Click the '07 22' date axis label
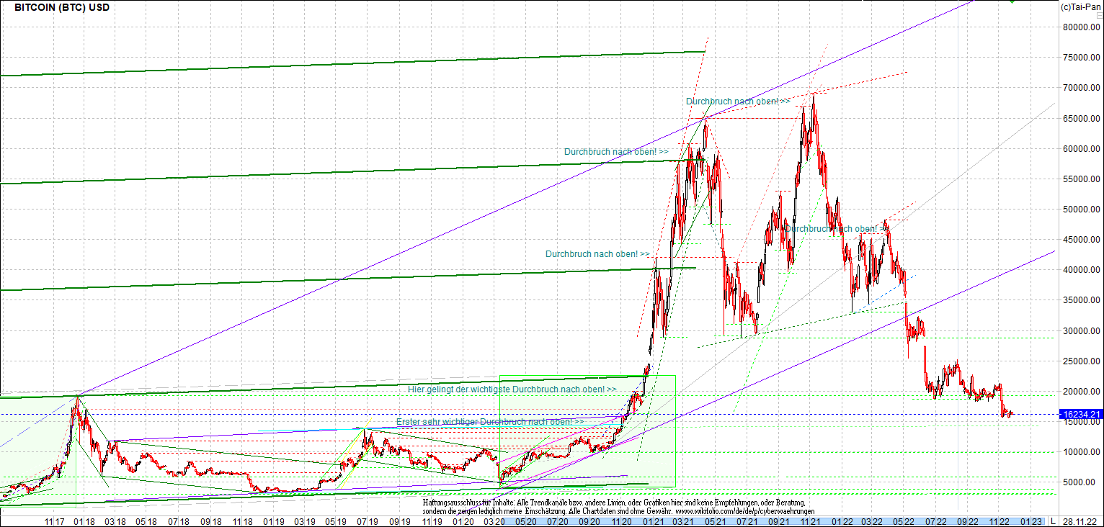 tap(936, 521)
